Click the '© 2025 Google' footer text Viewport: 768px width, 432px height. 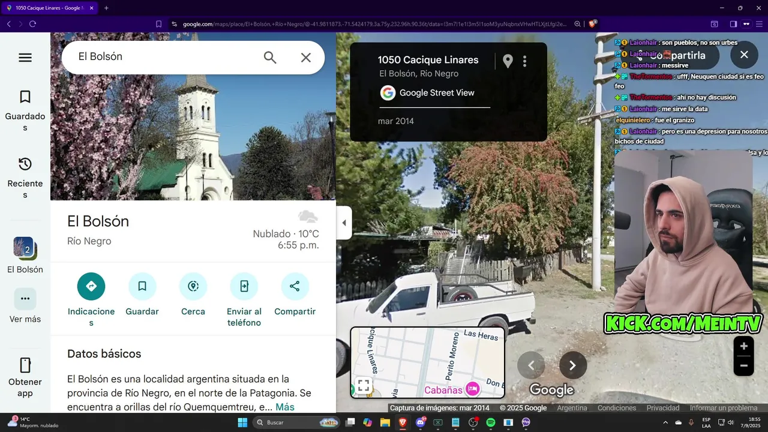pyautogui.click(x=523, y=408)
